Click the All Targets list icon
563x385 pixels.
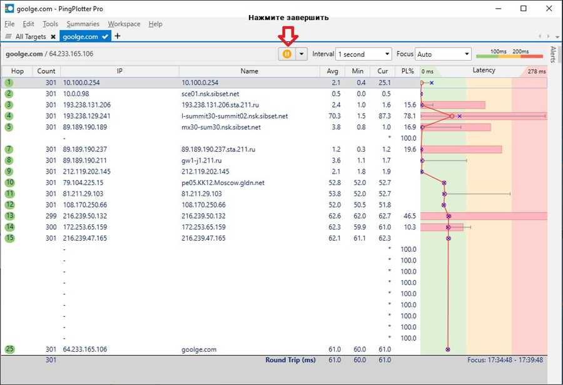(9, 36)
